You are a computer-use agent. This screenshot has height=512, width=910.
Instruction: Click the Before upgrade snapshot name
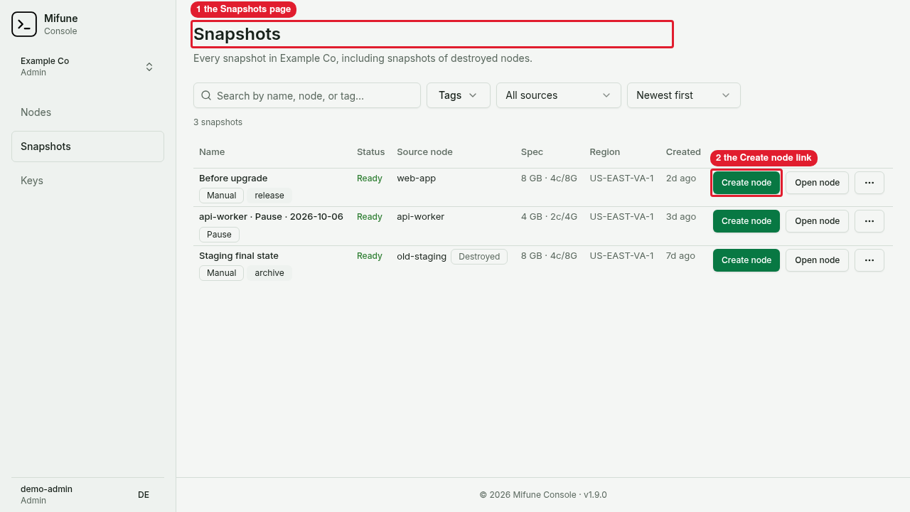point(233,178)
